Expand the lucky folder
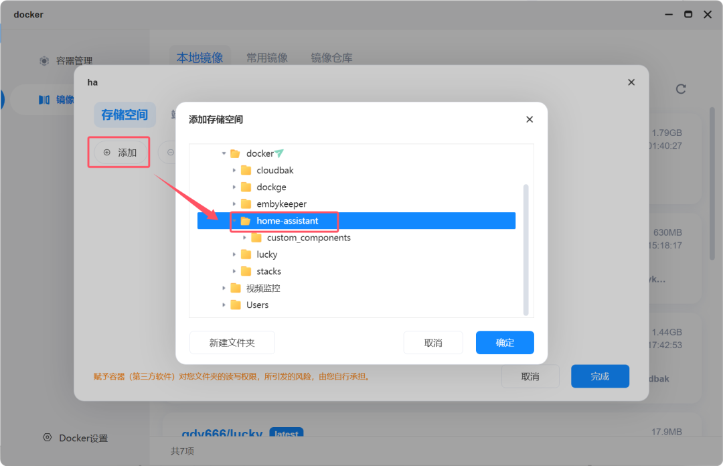Viewport: 723px width, 466px height. pyautogui.click(x=234, y=254)
